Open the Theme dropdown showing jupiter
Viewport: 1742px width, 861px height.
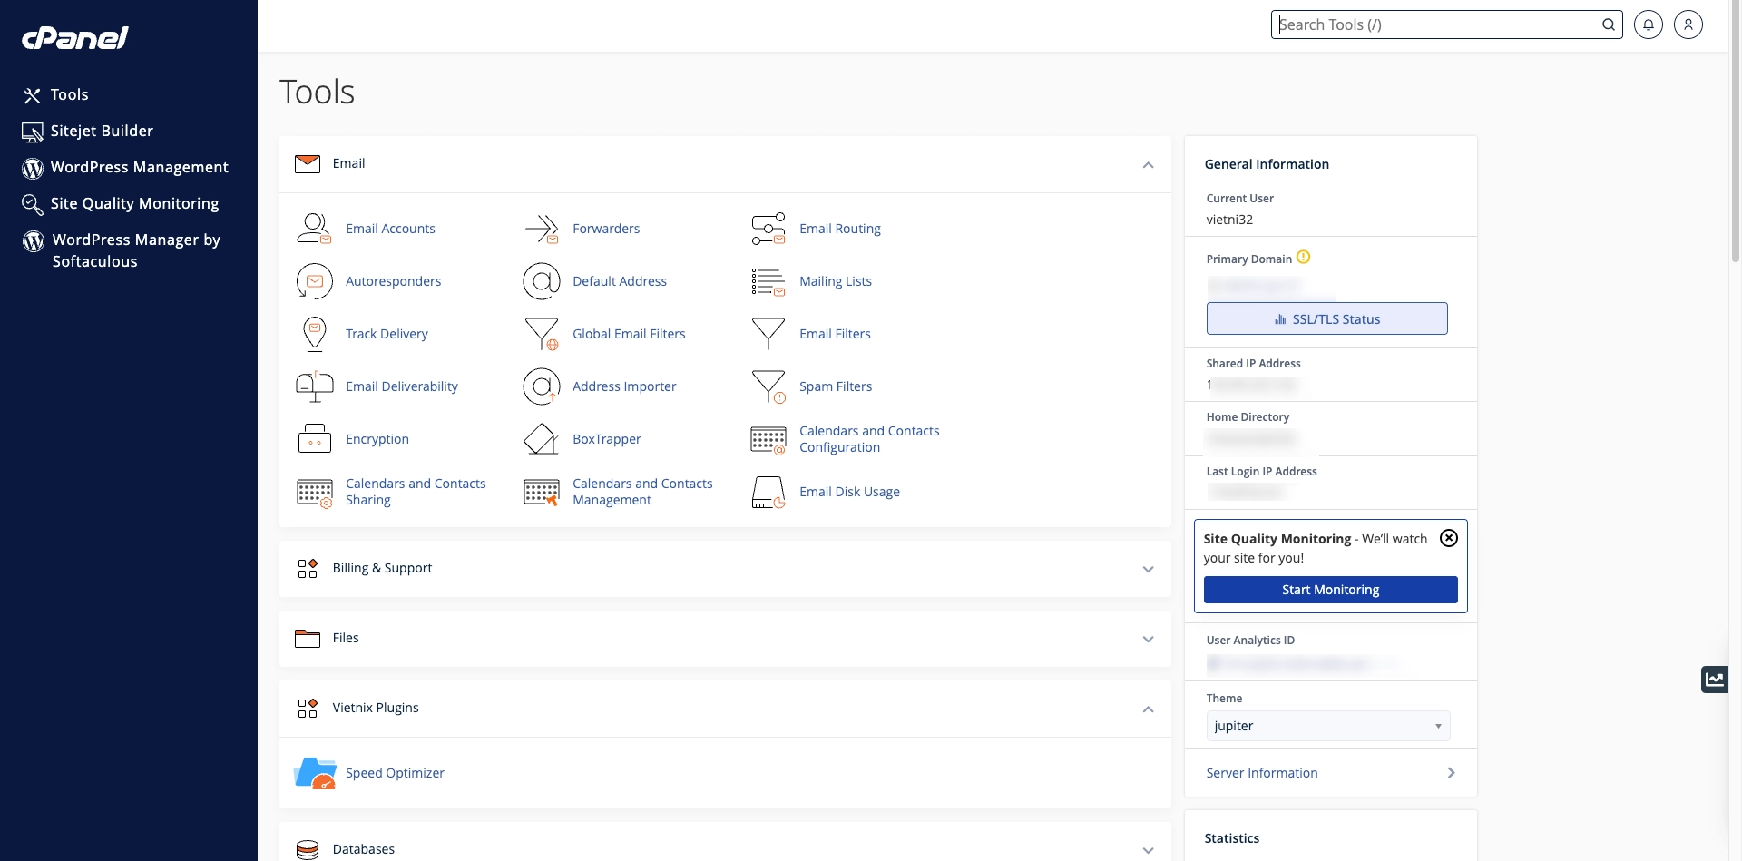click(1327, 726)
